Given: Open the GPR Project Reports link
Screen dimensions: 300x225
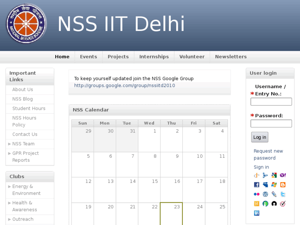Looking at the screenshot, I should (x=26, y=156).
